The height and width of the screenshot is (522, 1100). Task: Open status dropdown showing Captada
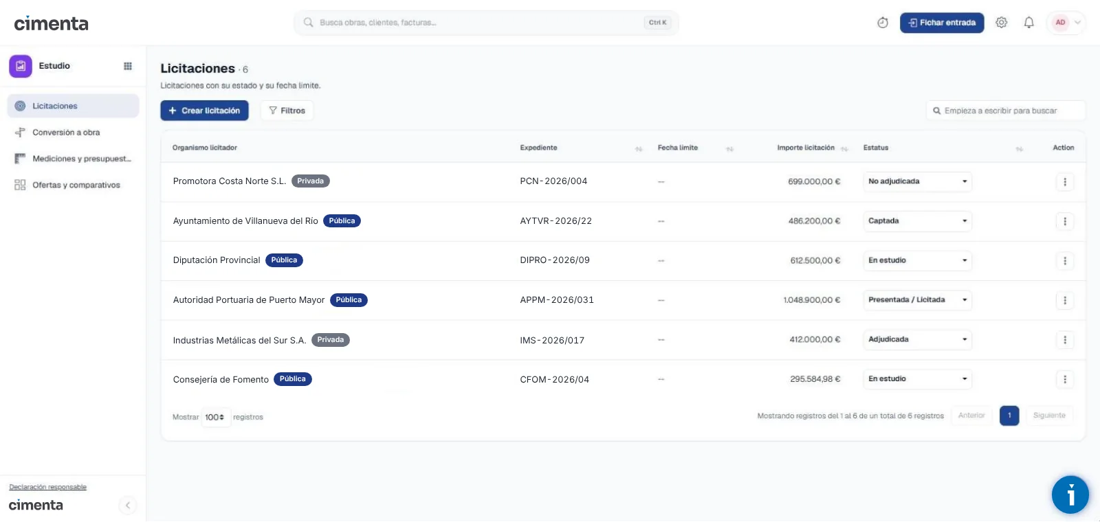[x=918, y=221]
